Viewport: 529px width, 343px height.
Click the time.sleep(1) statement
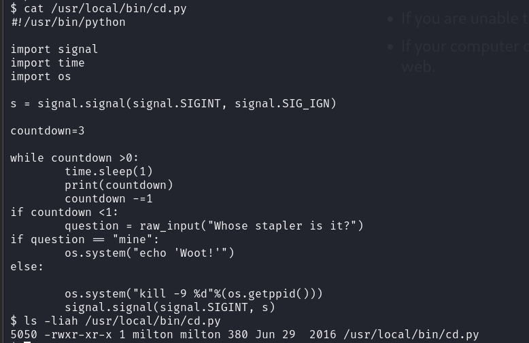coord(109,172)
